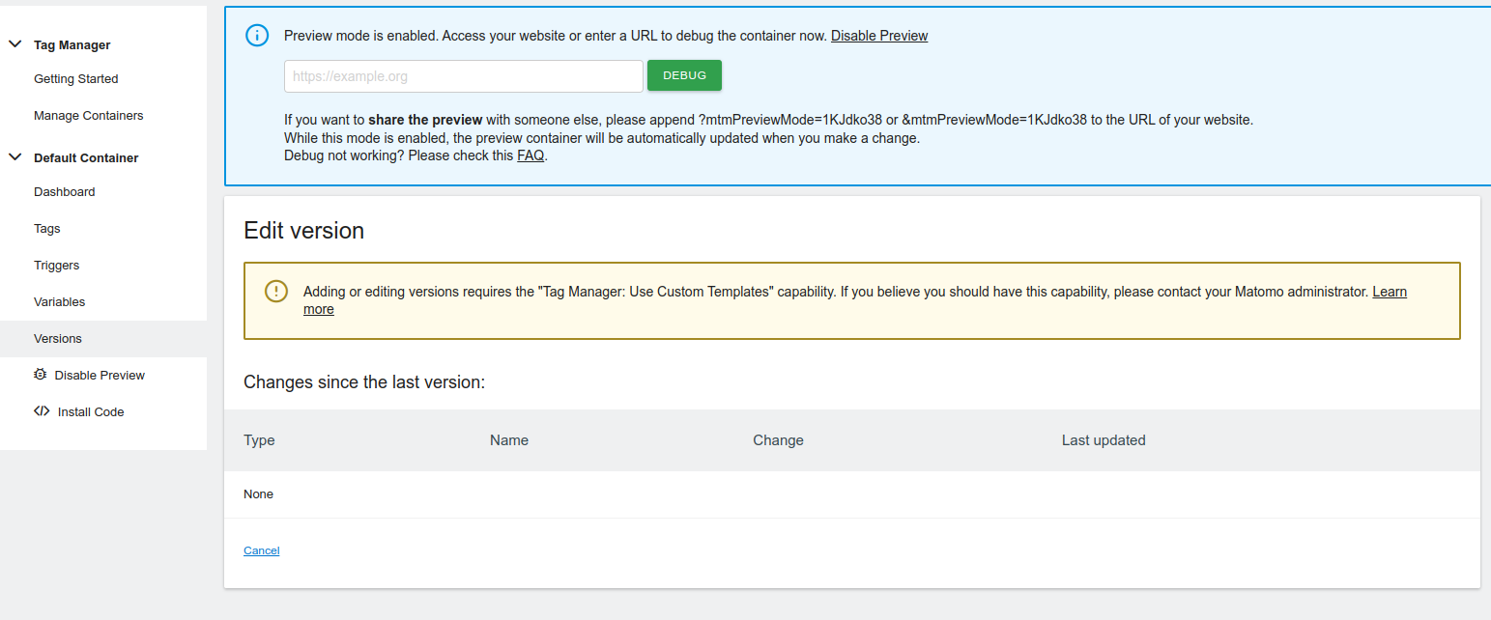This screenshot has height=620, width=1491.
Task: Select Variables from the sidebar
Action: coord(59,302)
